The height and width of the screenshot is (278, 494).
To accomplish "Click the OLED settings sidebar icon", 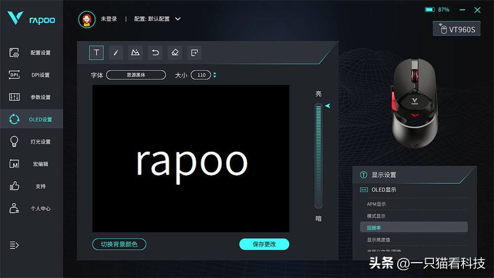I will 14,119.
